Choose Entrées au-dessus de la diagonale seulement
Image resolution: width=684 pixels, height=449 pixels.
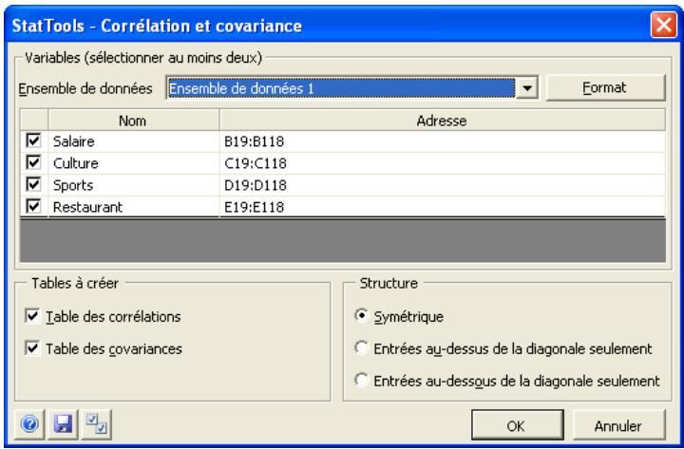pyautogui.click(x=362, y=347)
